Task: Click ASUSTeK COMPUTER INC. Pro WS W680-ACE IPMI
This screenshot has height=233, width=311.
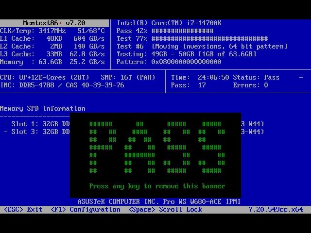Action: (159, 202)
